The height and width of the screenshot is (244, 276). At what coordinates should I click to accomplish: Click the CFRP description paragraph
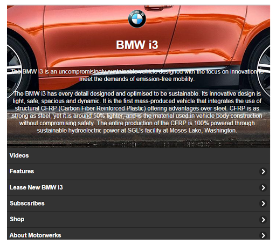tap(137, 112)
